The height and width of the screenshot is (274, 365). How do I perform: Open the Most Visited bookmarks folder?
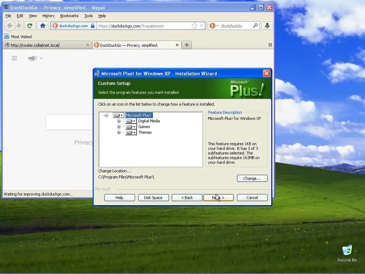[x=18, y=37]
